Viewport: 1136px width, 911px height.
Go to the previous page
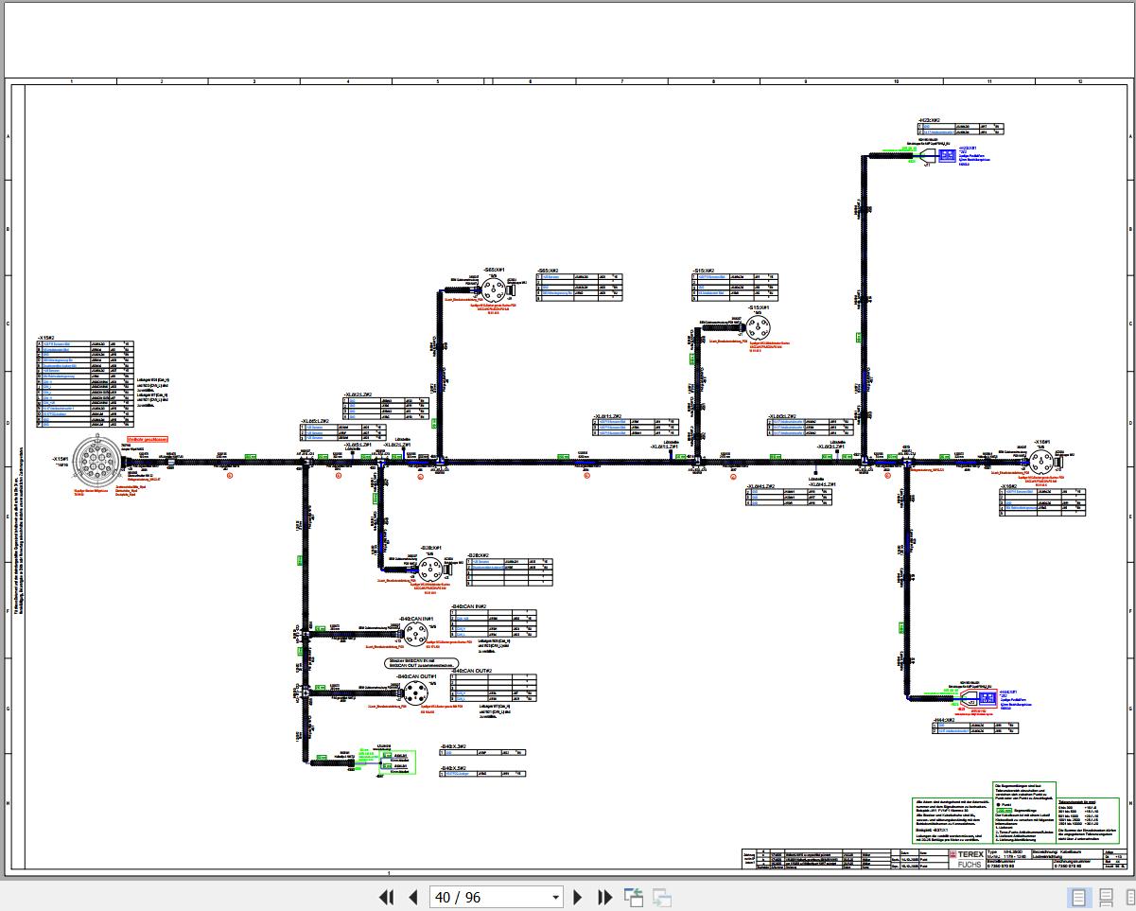point(412,897)
